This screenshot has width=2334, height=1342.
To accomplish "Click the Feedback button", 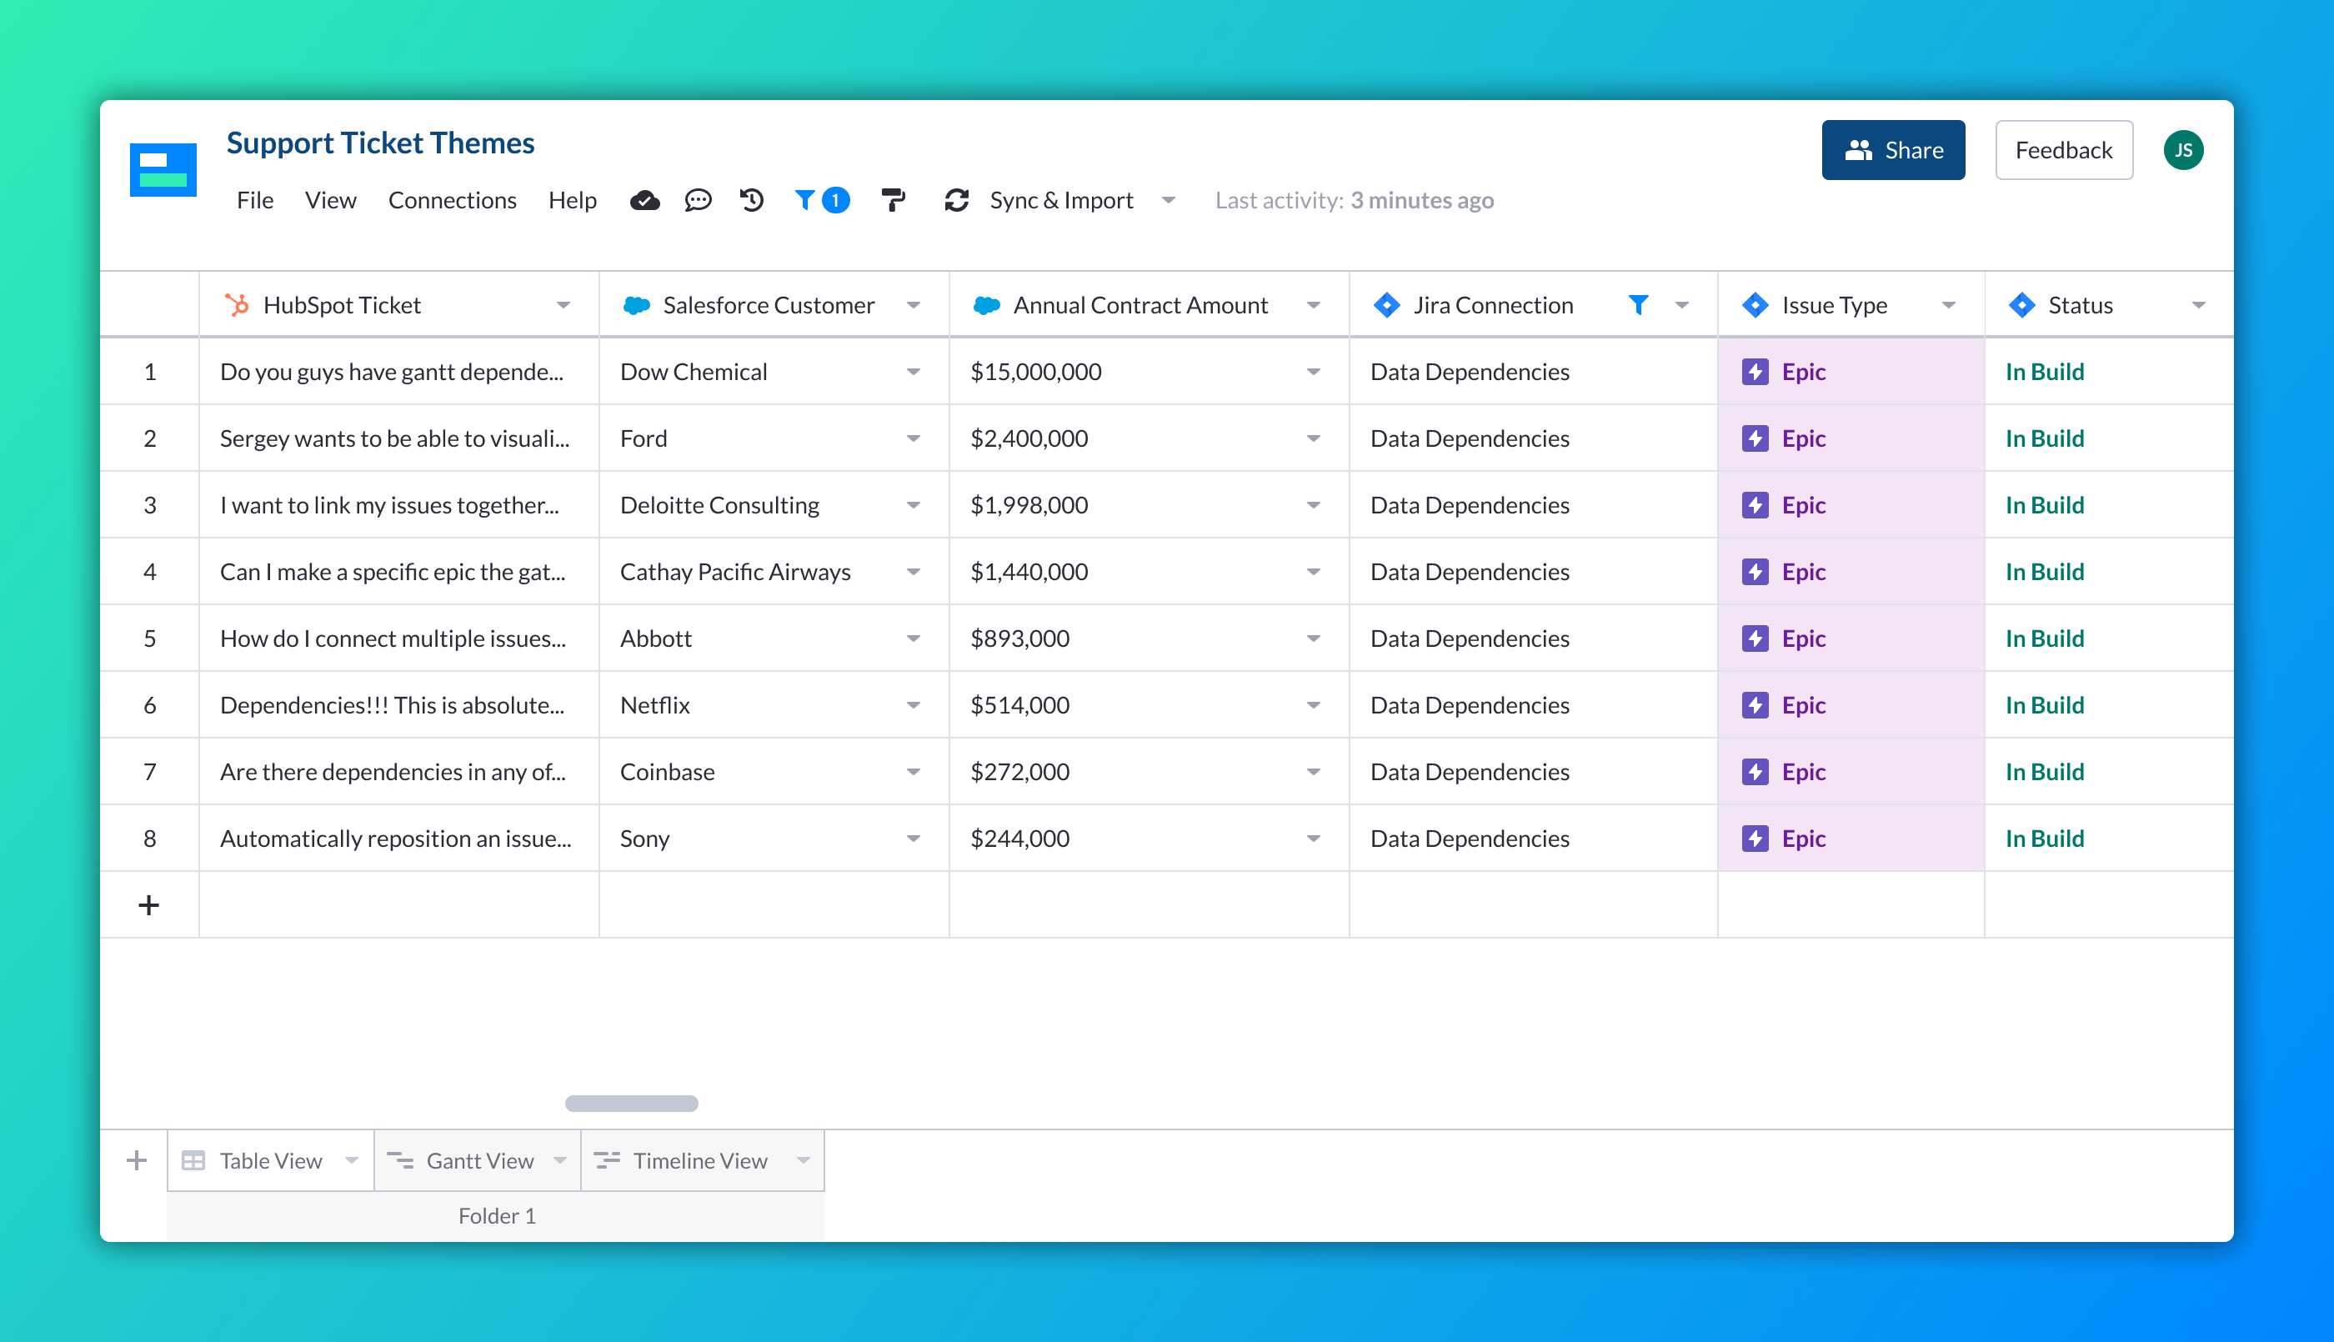I will 2063,149.
